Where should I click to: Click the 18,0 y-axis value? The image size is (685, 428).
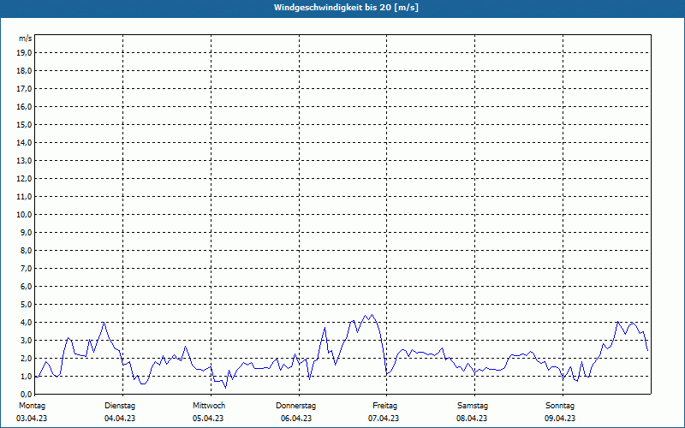pos(24,71)
